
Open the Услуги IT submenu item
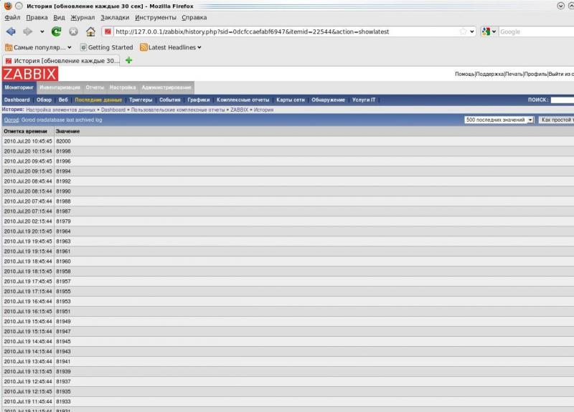click(x=364, y=100)
